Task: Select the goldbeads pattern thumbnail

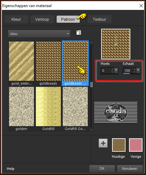Action: [48, 61]
